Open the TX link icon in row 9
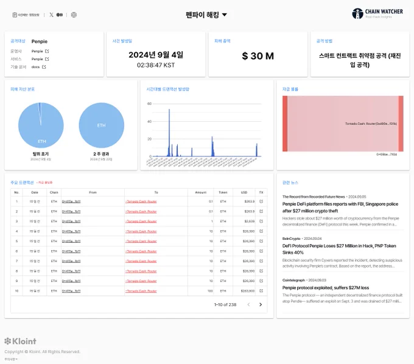This screenshot has width=414, height=364. pos(261,281)
